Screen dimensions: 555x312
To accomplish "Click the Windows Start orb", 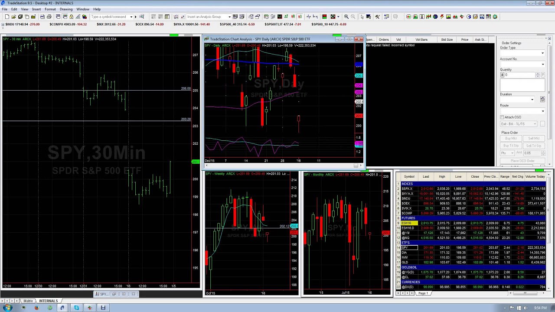I will click(x=8, y=308).
